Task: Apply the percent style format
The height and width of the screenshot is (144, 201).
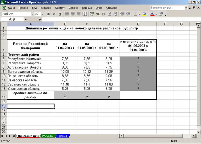Action: pos(98,14)
